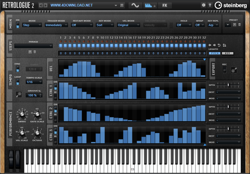Toggle the CTRL 1 BI bipolar switch
Viewport: 250px width, 174px height.
click(x=56, y=97)
